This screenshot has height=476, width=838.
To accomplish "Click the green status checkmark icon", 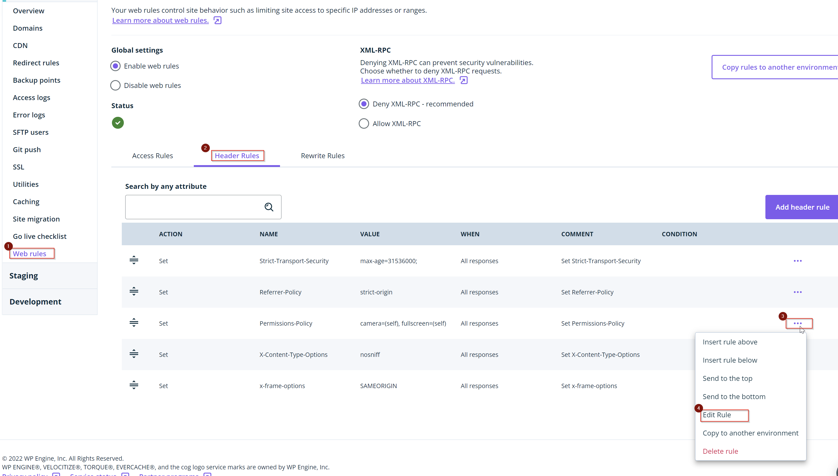I will click(x=118, y=123).
